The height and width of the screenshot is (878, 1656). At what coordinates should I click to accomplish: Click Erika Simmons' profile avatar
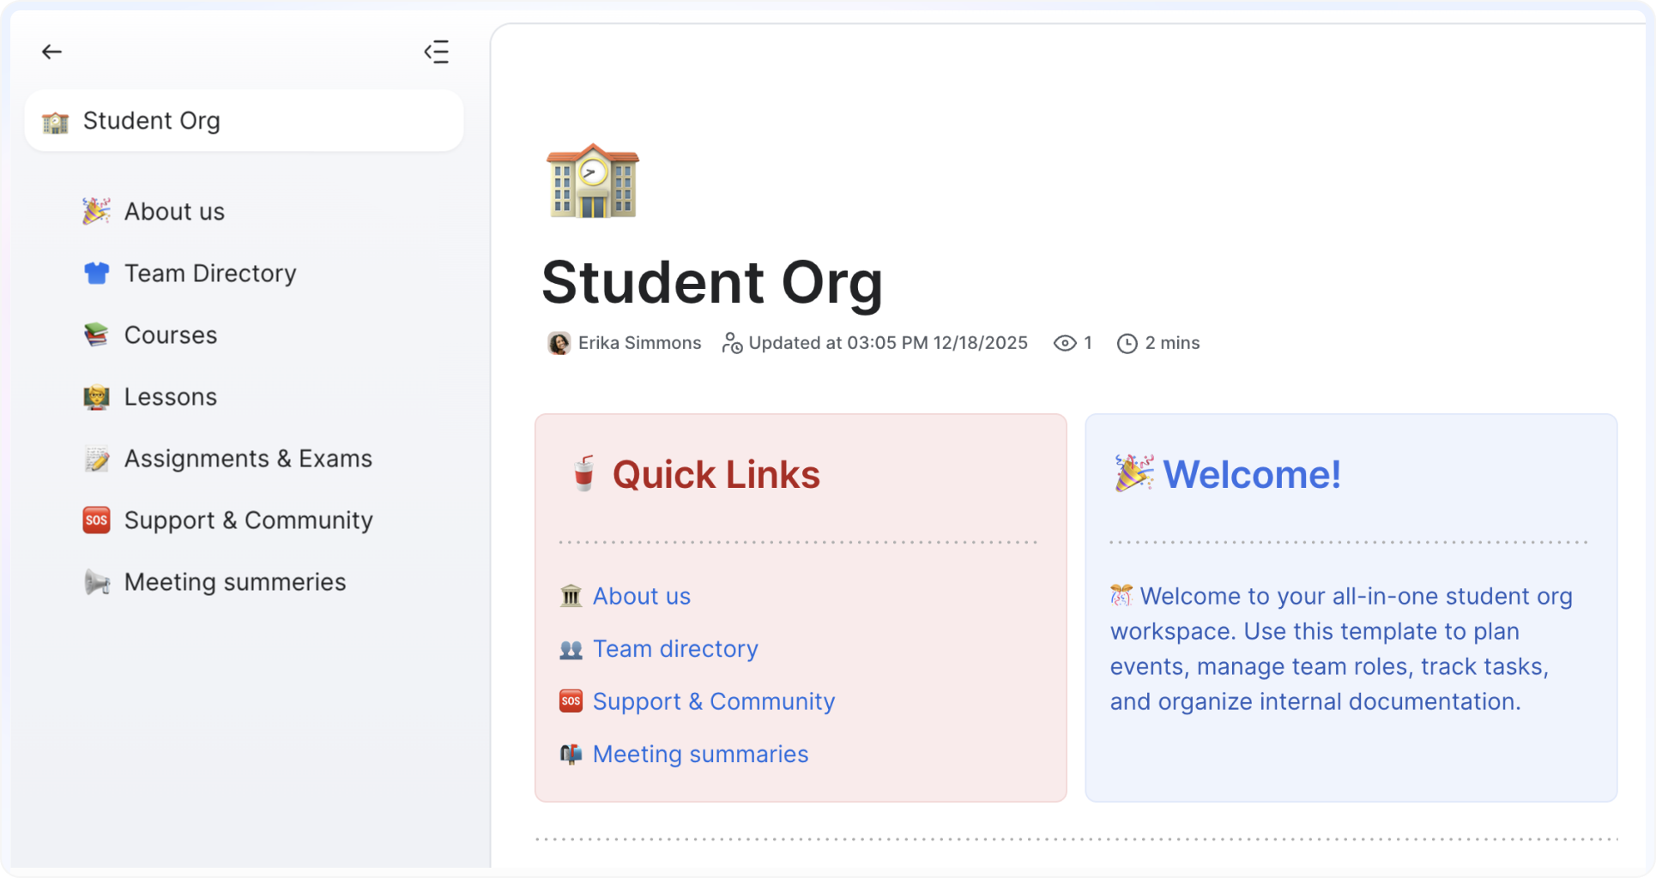(559, 343)
